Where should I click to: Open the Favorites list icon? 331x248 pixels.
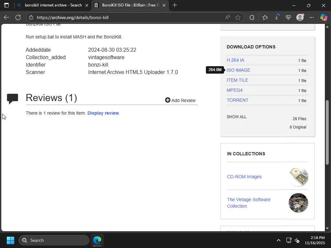[265, 17]
